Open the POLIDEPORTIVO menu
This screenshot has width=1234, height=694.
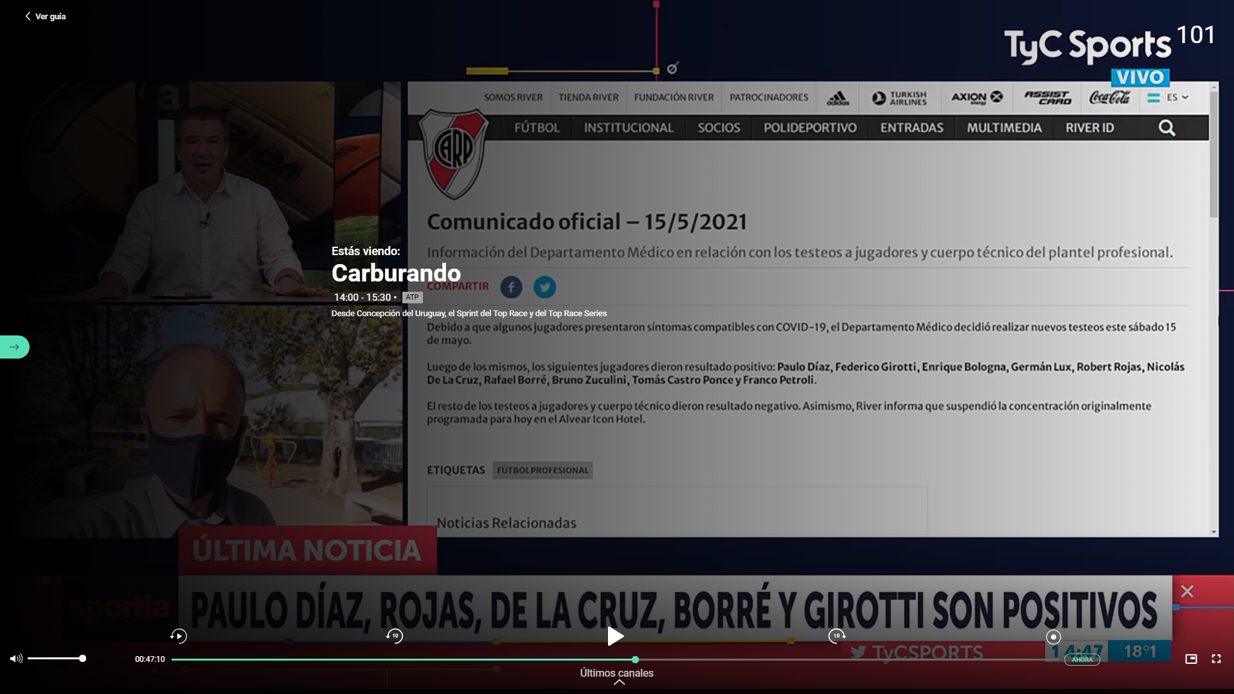810,128
